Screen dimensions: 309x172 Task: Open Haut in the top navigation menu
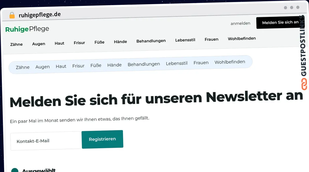pyautogui.click(x=59, y=43)
